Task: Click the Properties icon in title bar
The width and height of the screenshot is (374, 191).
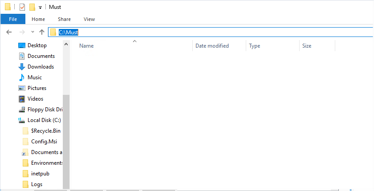Action: [x=22, y=7]
